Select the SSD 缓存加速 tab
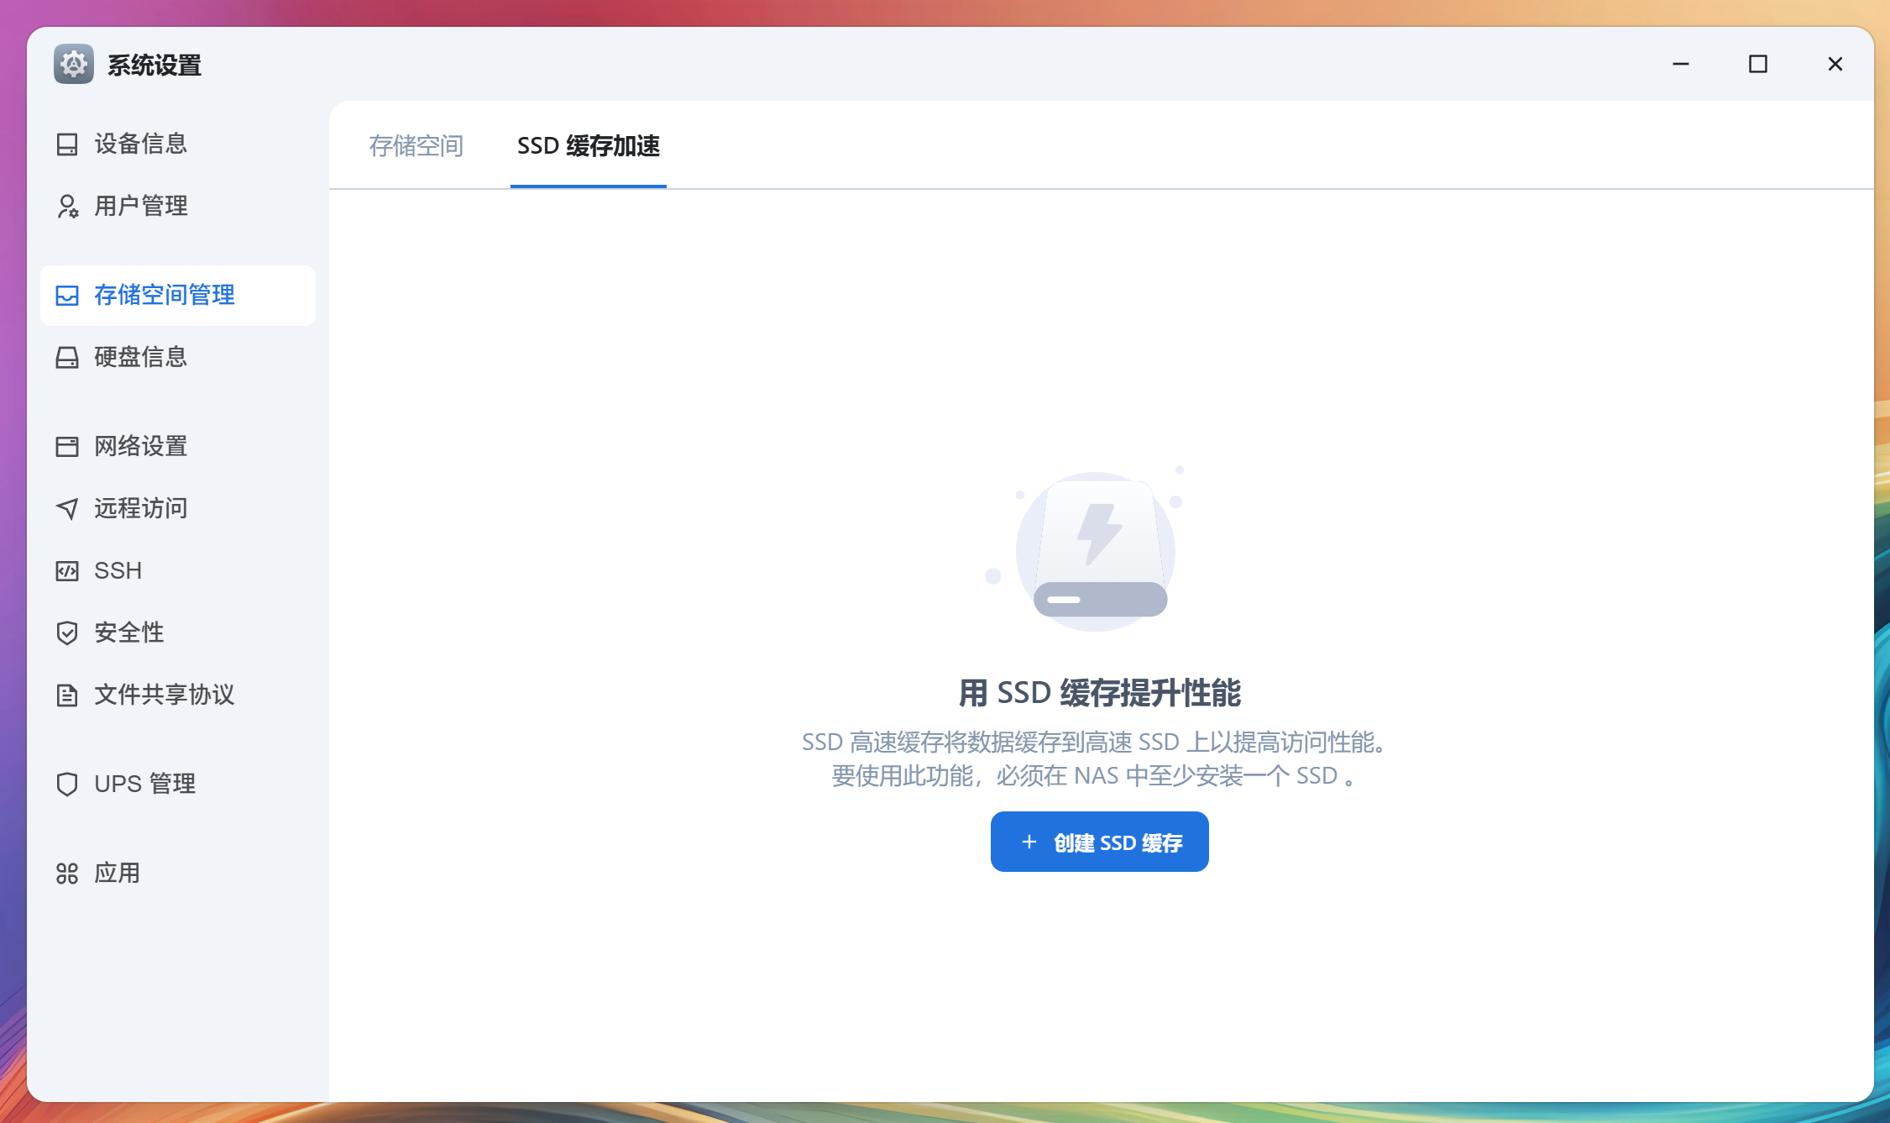The width and height of the screenshot is (1890, 1123). [x=589, y=146]
